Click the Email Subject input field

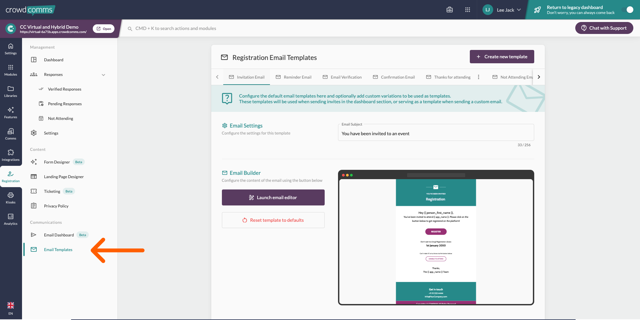435,134
